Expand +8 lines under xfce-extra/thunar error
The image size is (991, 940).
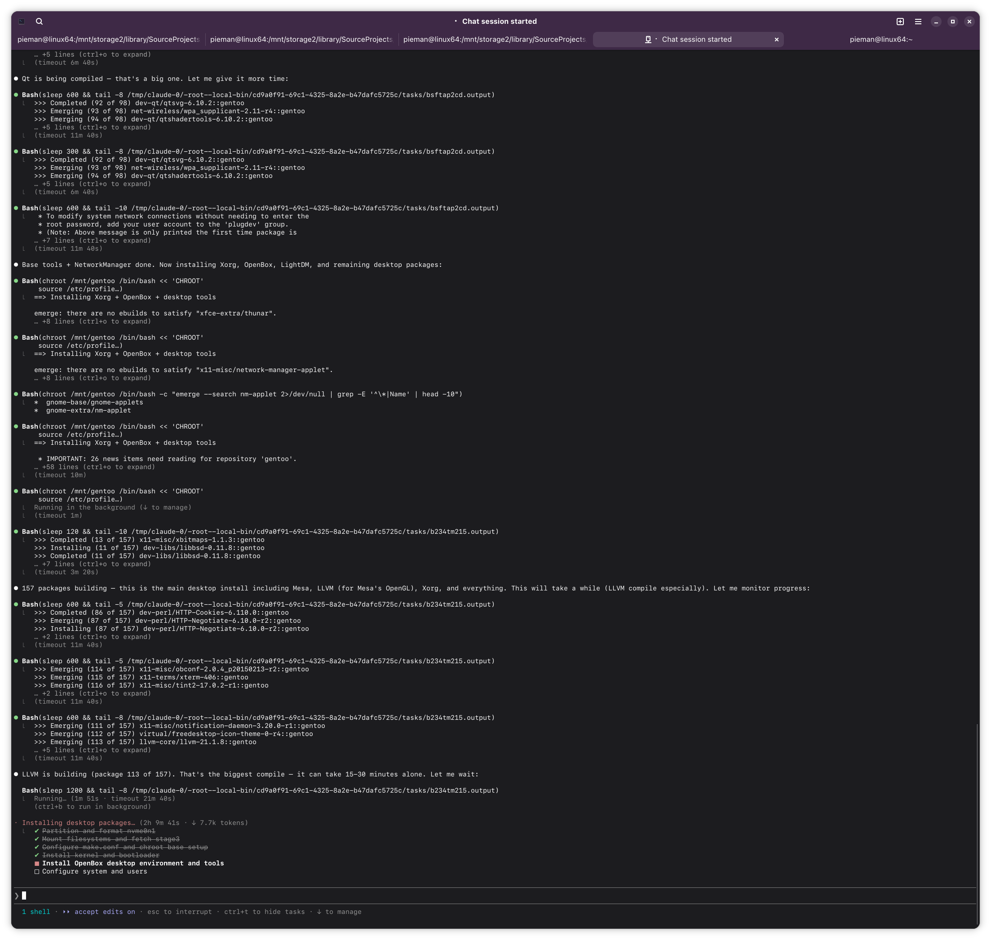(x=92, y=322)
